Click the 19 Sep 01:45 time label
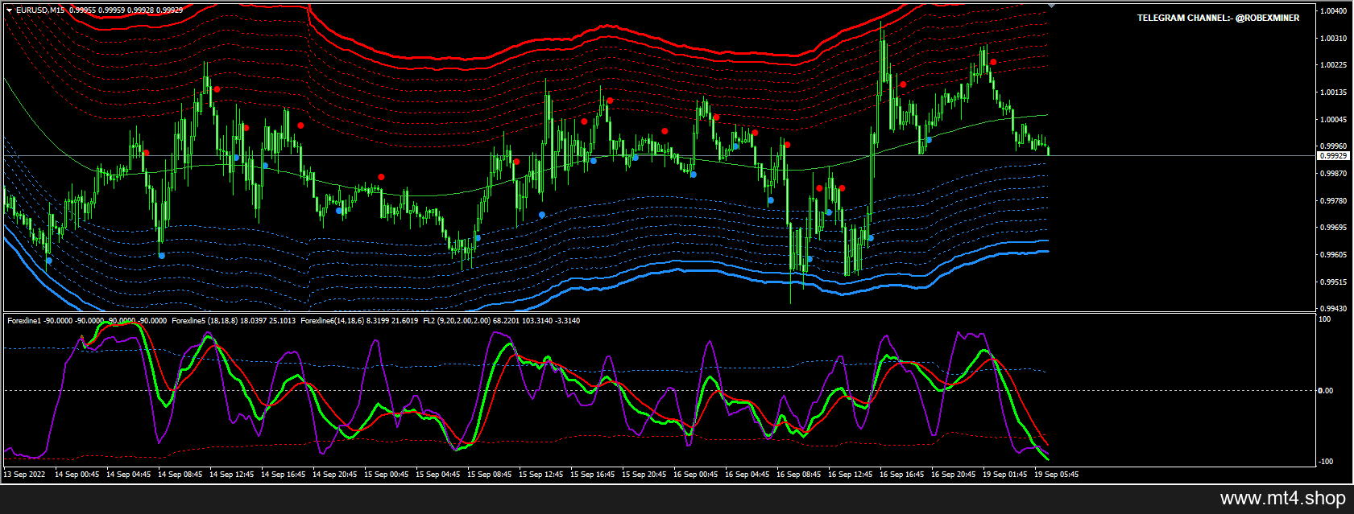1354x514 pixels. click(1004, 475)
